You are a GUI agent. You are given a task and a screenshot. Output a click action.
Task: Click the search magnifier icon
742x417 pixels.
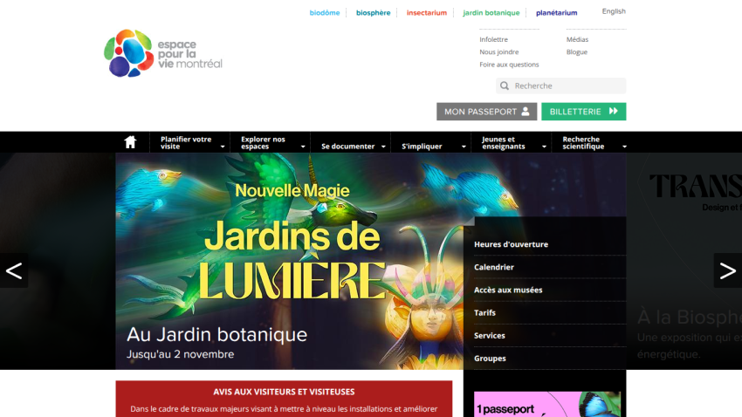(505, 85)
